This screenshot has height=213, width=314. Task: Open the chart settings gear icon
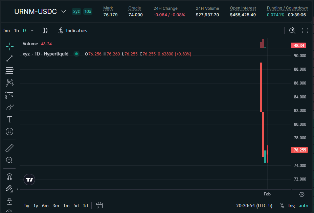point(302,194)
